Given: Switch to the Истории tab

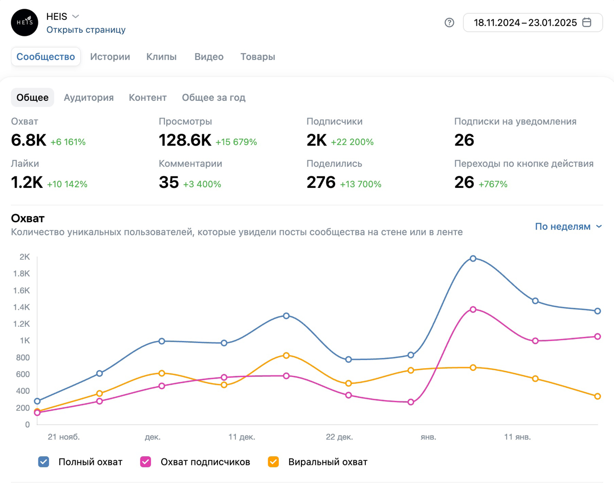Looking at the screenshot, I should coord(110,57).
